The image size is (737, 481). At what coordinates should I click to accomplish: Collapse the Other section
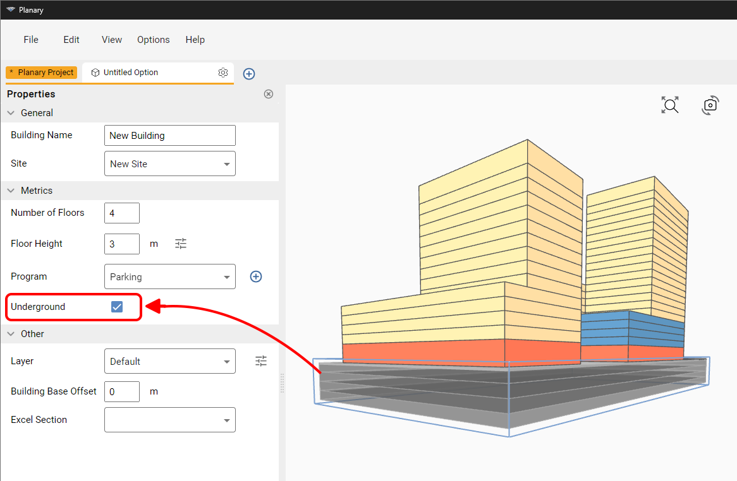click(x=11, y=334)
